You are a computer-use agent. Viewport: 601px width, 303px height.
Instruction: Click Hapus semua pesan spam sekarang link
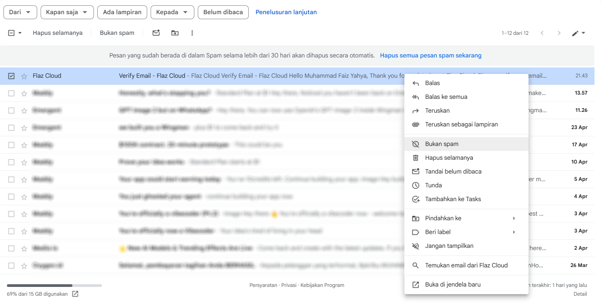click(430, 56)
